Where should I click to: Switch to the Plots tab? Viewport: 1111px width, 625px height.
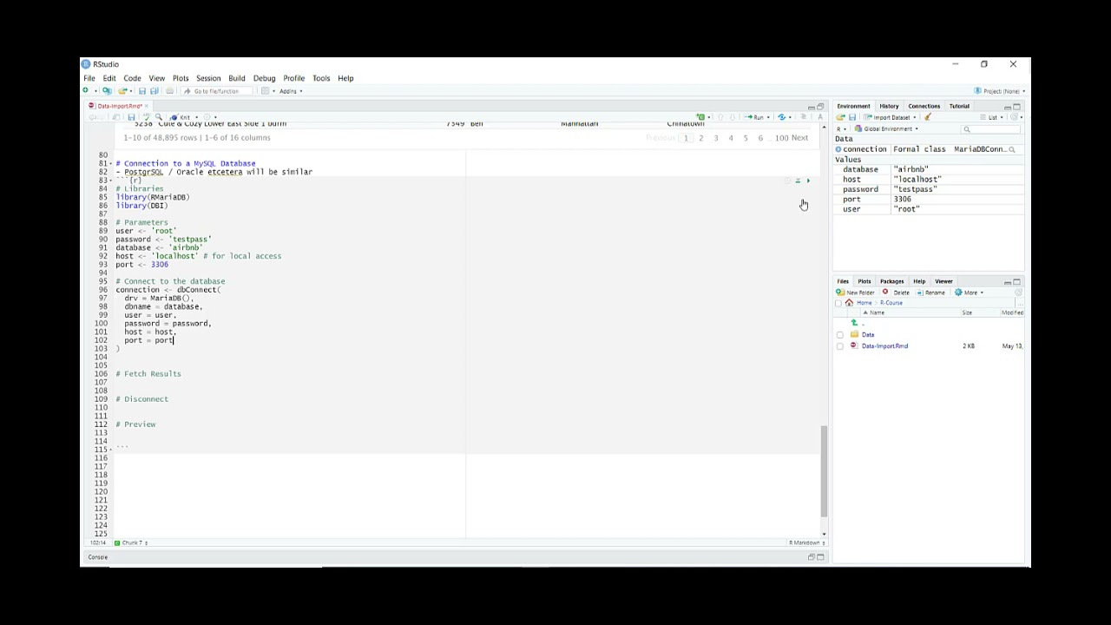pos(864,281)
